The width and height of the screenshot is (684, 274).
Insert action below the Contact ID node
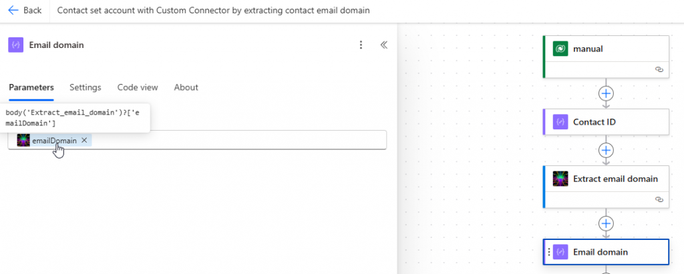[x=606, y=150]
